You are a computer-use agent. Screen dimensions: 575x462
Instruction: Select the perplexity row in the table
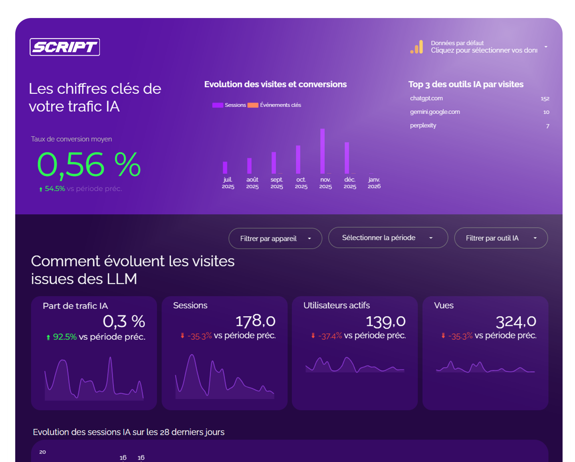tap(479, 126)
